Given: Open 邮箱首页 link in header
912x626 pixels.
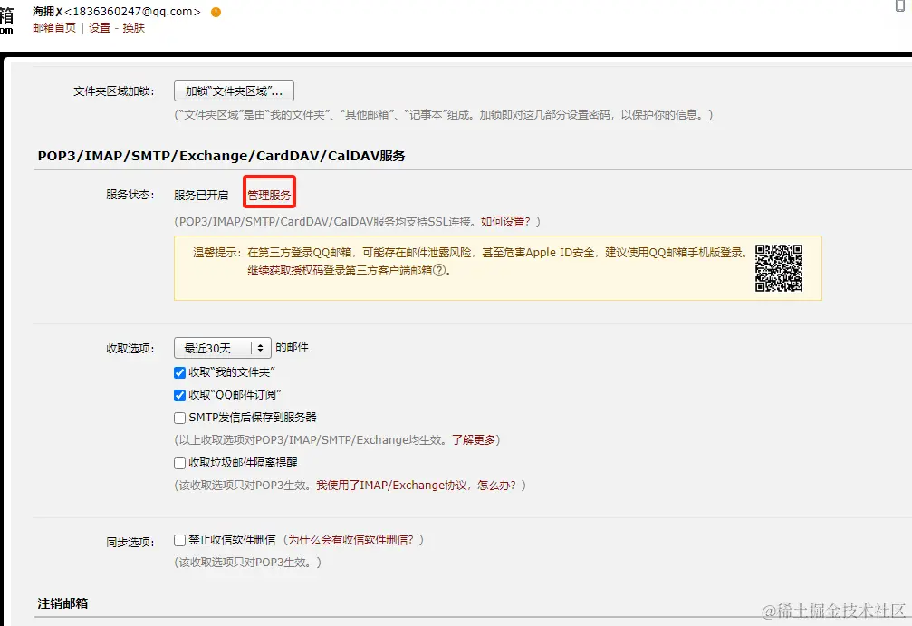Looking at the screenshot, I should [54, 28].
